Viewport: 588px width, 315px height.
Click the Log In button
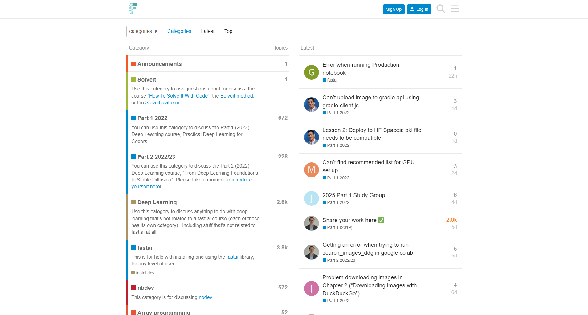[x=419, y=9]
